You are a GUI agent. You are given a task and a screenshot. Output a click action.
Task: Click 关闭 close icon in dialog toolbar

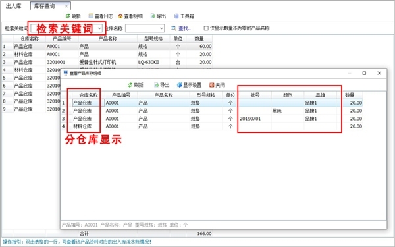point(211,85)
